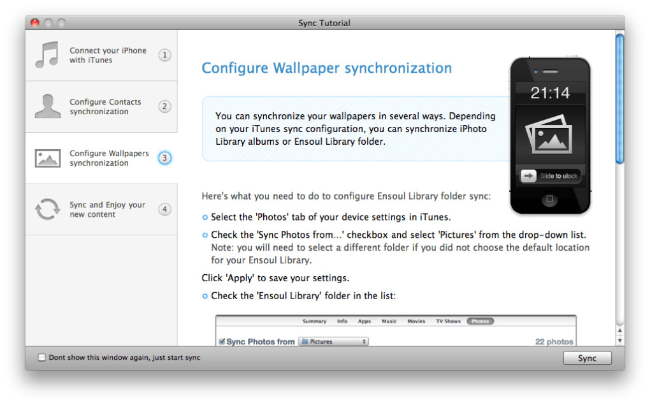
Task: Click the Info tab in the iTunes image
Action: (342, 321)
